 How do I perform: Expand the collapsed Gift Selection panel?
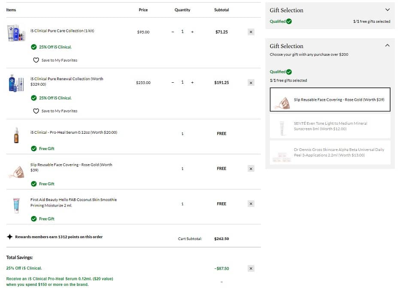click(x=387, y=10)
